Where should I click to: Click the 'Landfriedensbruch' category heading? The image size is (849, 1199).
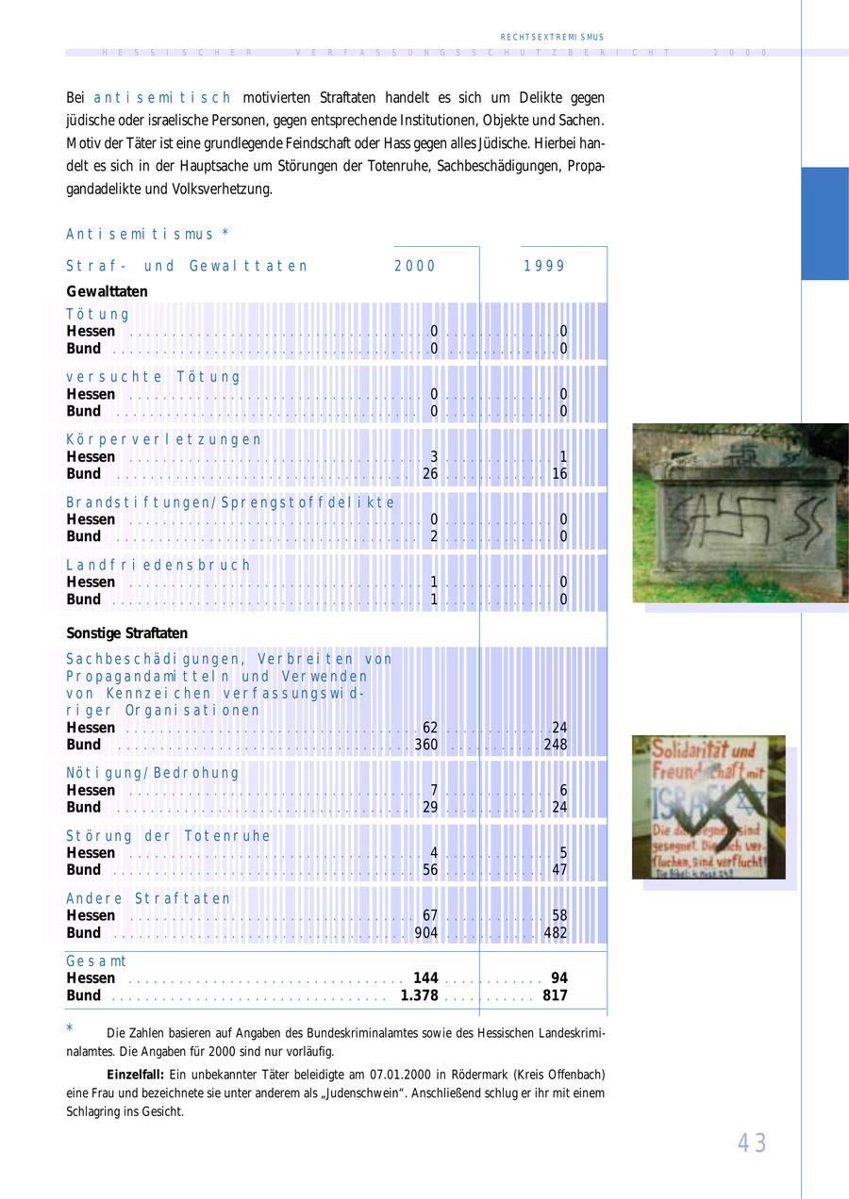158,565
